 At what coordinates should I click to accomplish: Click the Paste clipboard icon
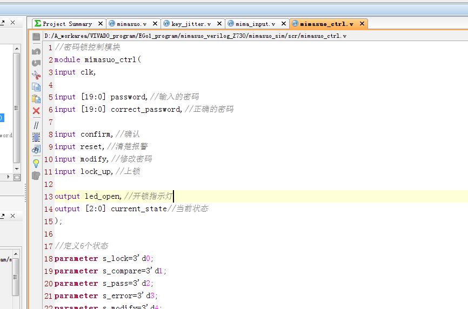(x=36, y=99)
